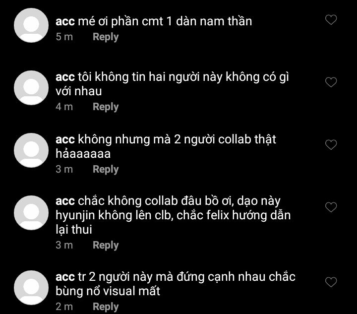Image resolution: width=357 pixels, height=314 pixels.
Task: Open 'acc' username on the last comment
Action: pos(65,277)
